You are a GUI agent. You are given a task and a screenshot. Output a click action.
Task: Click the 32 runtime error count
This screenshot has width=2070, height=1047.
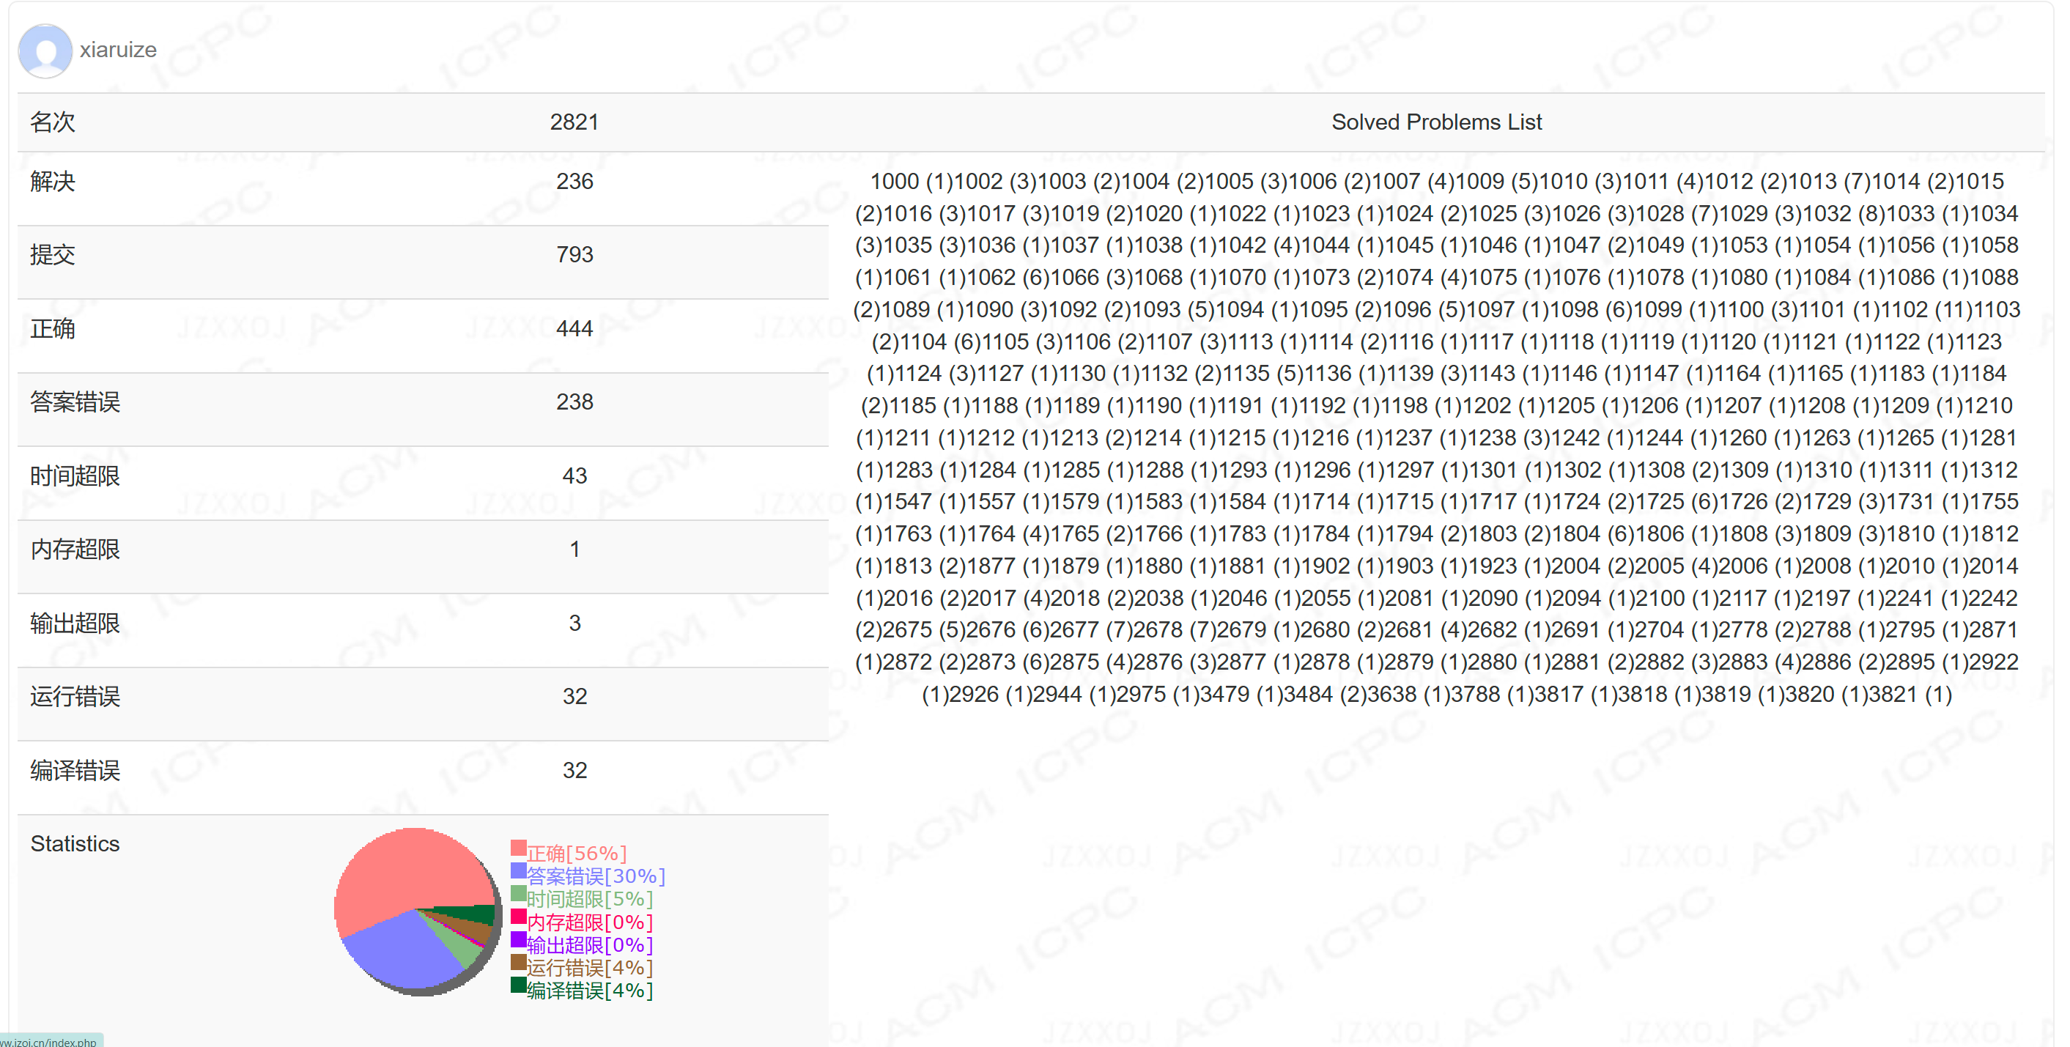(x=574, y=697)
